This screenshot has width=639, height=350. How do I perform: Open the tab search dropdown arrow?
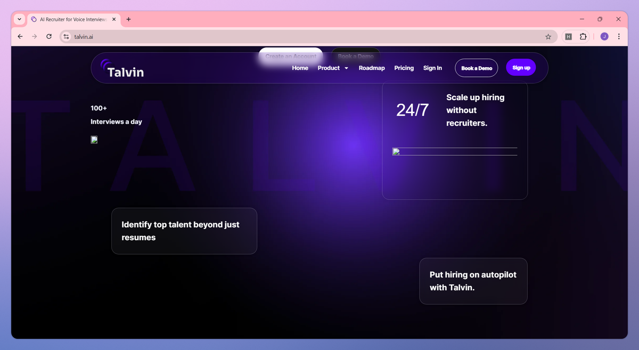[19, 19]
